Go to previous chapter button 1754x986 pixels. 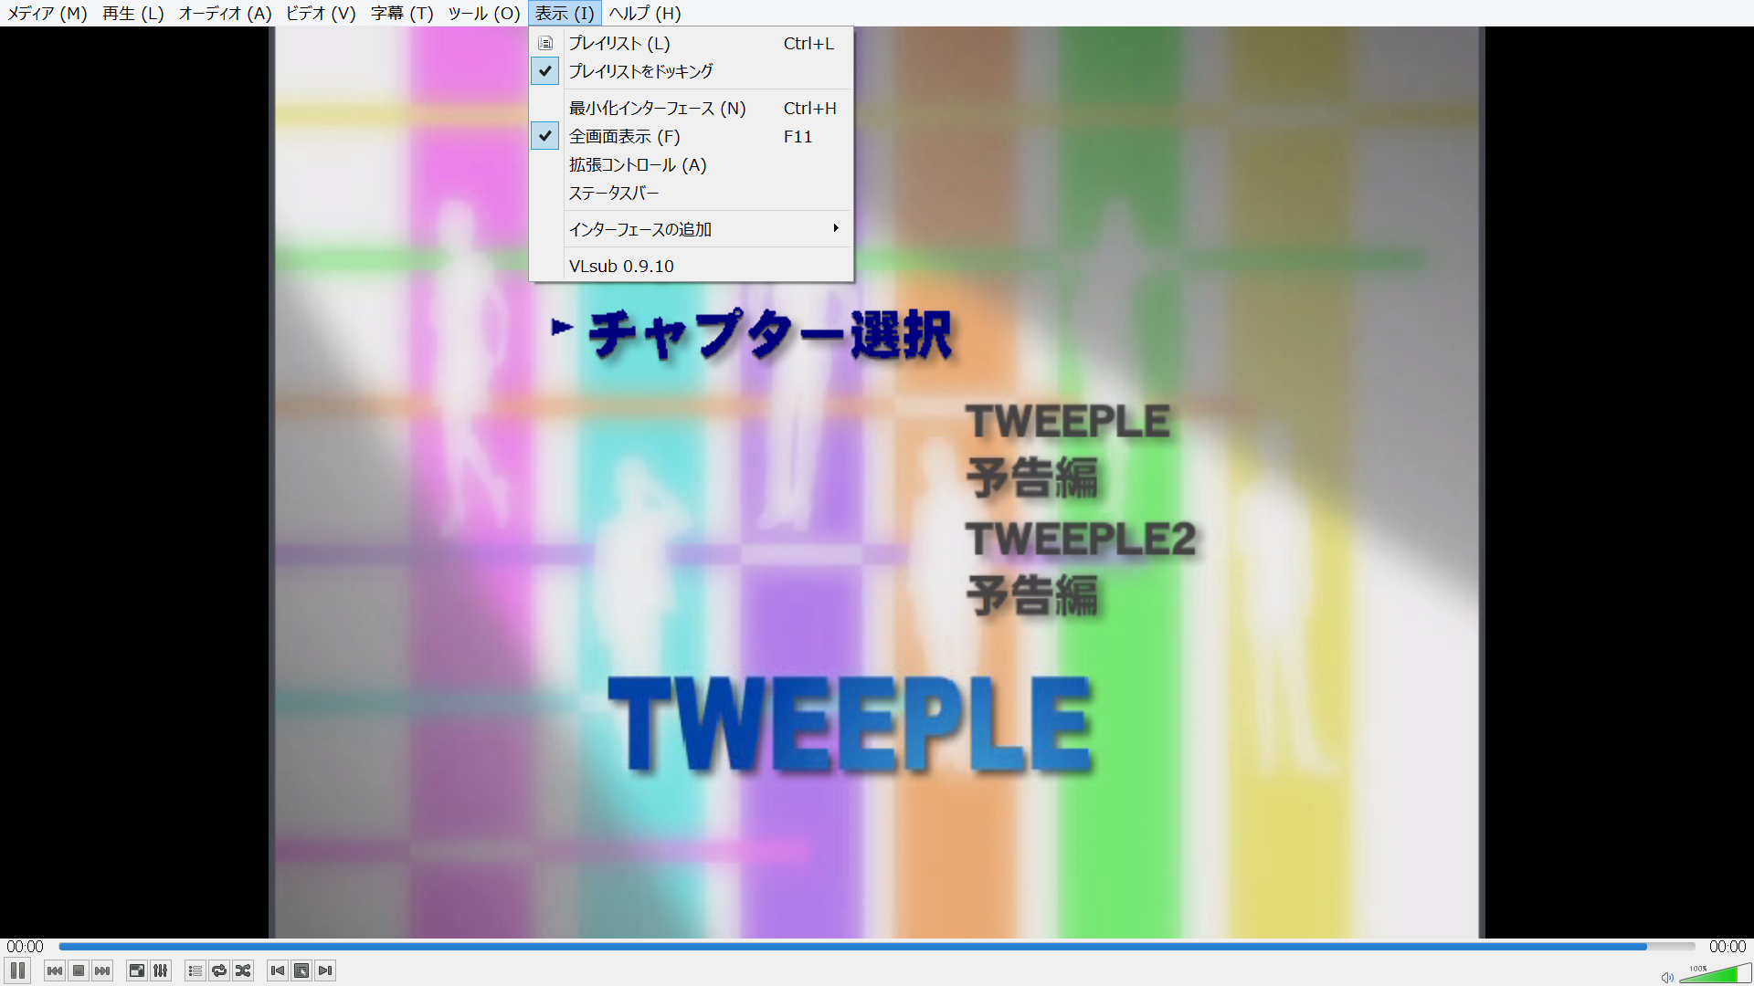click(278, 970)
